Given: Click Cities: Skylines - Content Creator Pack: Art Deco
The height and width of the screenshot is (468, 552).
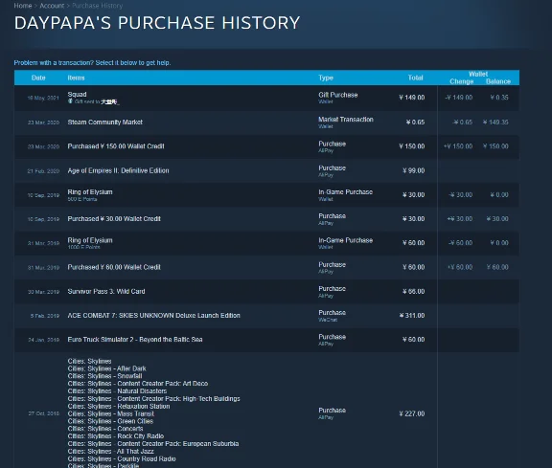Looking at the screenshot, I should click(138, 384).
